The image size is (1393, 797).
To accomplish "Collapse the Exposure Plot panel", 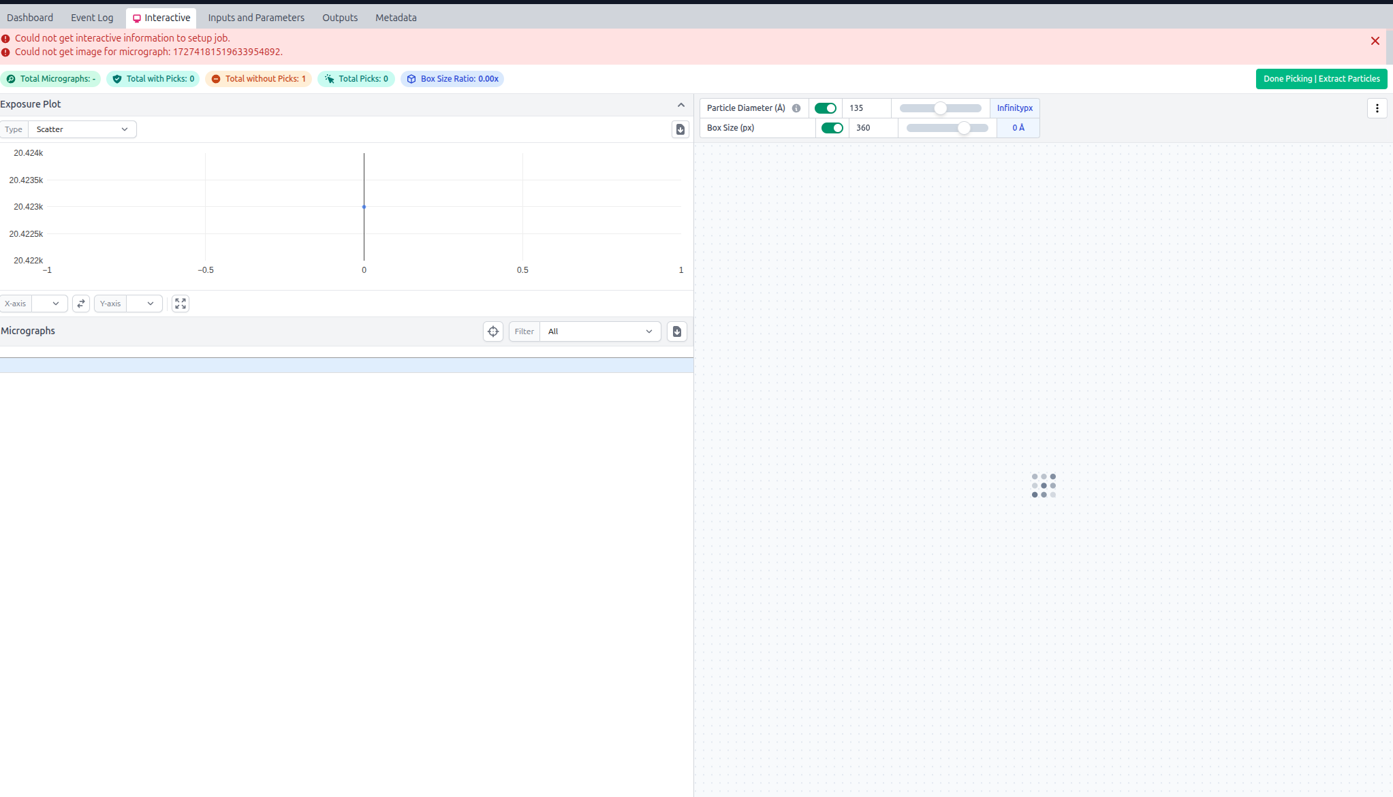I will coord(680,105).
